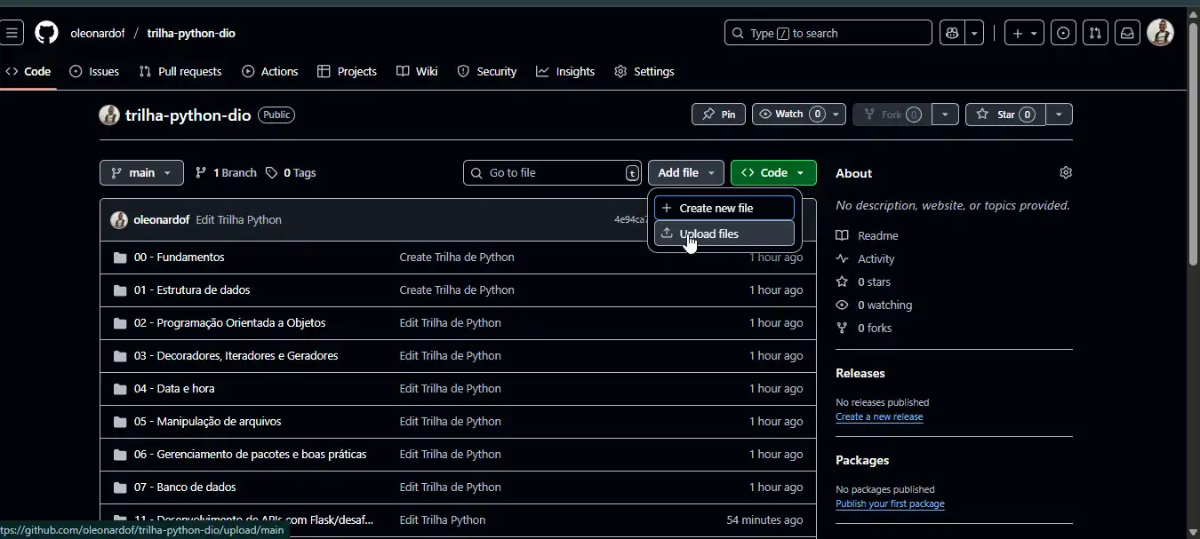Open Copilot chat icon
Viewport: 1200px width, 539px height.
952,33
